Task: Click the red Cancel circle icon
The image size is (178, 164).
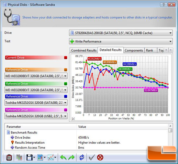Action: coord(100,158)
